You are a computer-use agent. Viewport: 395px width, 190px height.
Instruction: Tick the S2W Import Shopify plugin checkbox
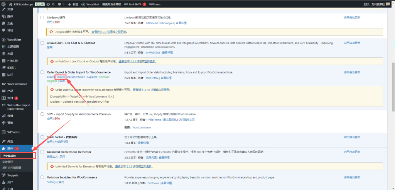point(42,114)
